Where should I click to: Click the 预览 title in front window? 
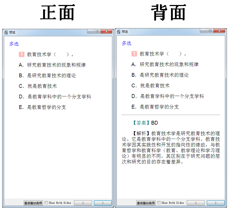[x=12, y=32]
